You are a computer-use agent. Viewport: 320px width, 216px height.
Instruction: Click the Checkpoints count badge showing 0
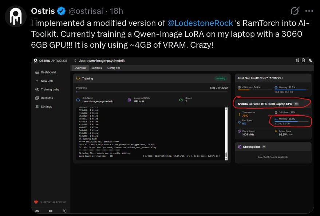coord(264,147)
